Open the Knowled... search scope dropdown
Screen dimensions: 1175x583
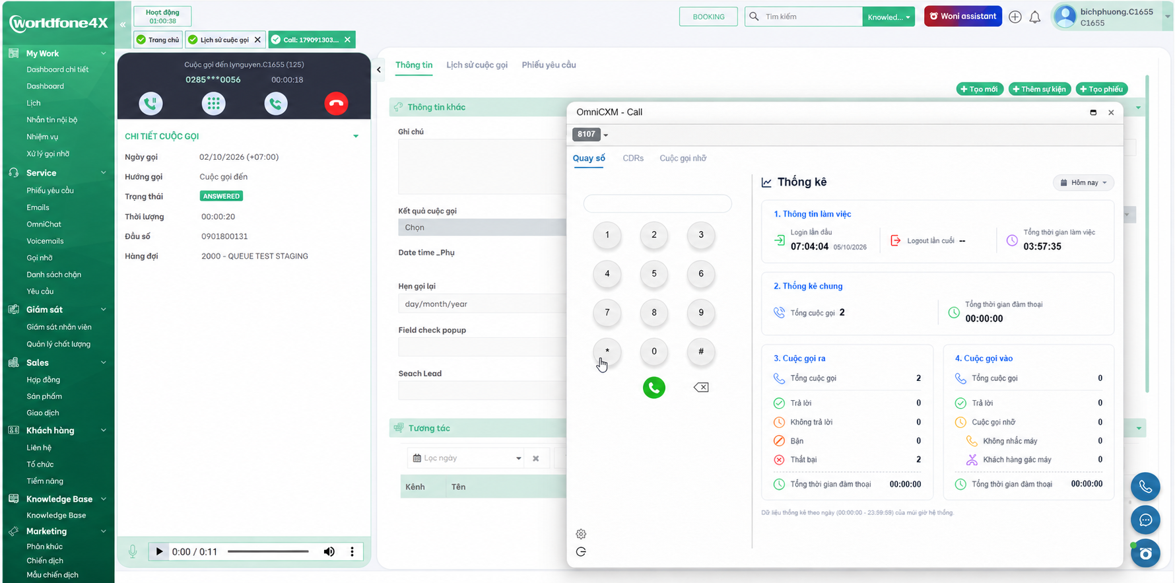(x=889, y=17)
